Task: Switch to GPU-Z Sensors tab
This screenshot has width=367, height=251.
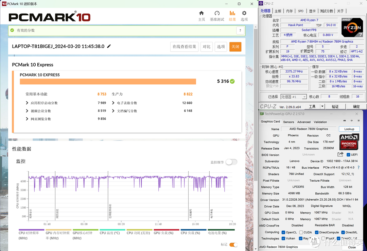Action: tap(289, 122)
